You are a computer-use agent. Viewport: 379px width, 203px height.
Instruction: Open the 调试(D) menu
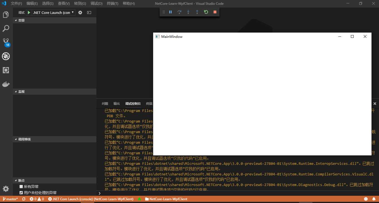coord(96,3)
